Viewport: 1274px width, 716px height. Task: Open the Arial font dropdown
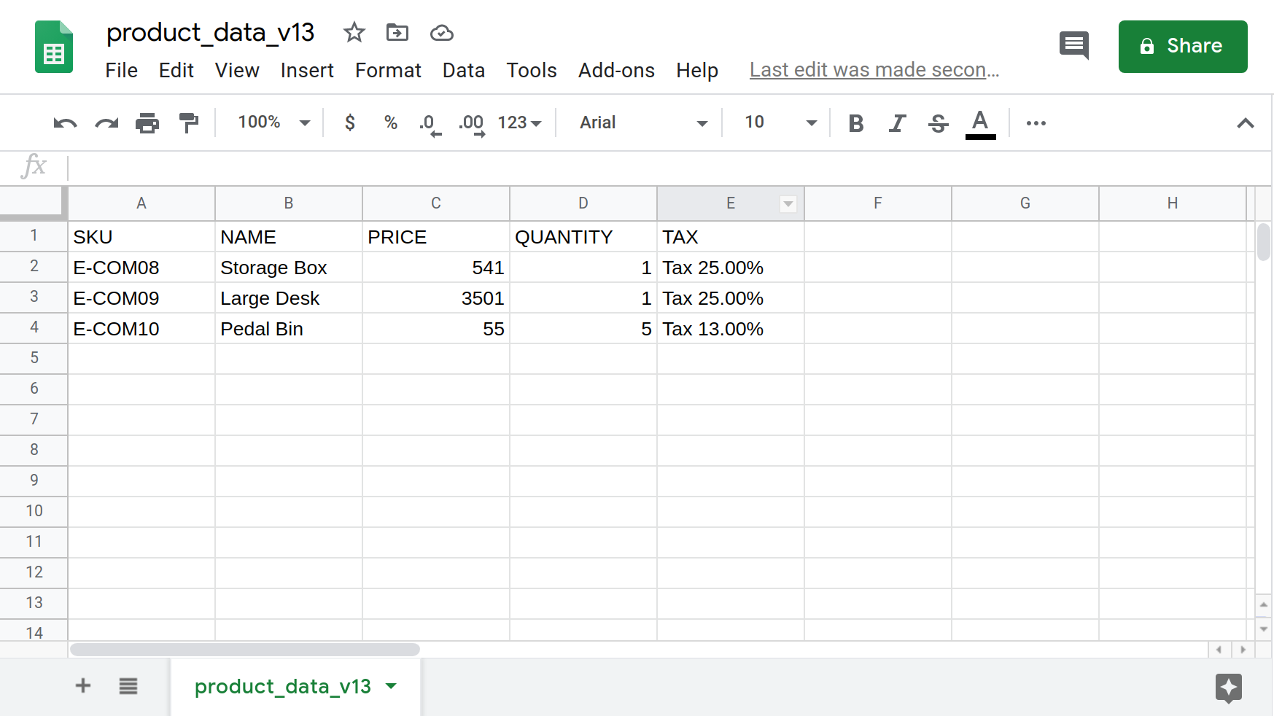[643, 122]
